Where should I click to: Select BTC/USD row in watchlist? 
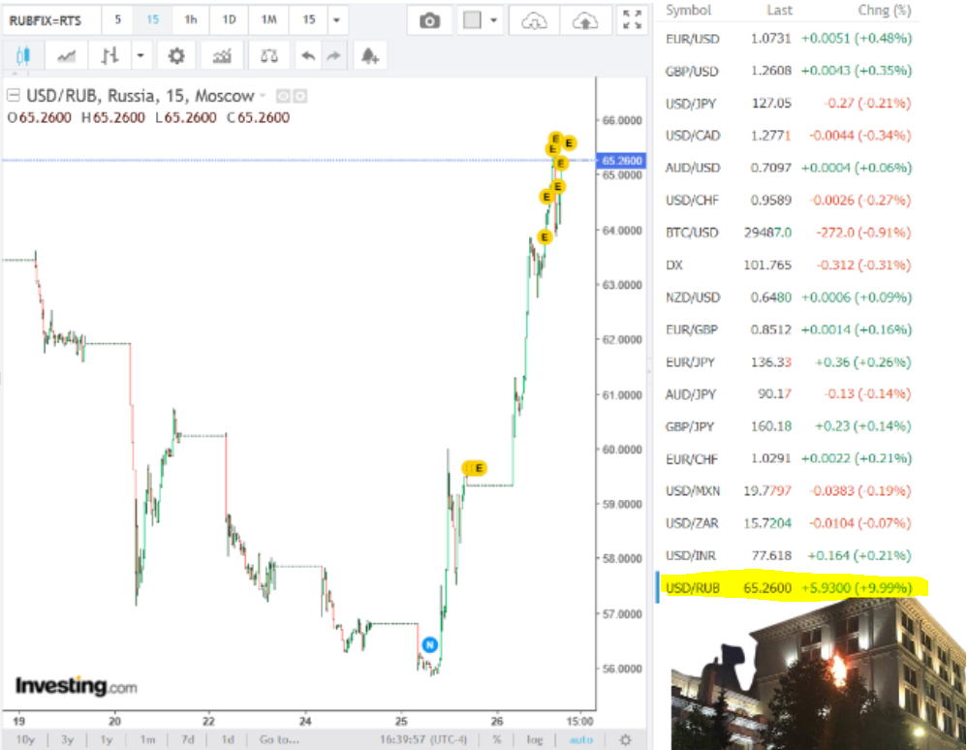click(788, 233)
